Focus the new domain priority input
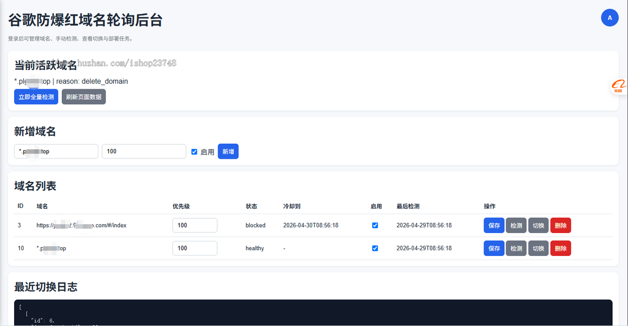Viewport: 628px width, 326px height. pyautogui.click(x=144, y=152)
